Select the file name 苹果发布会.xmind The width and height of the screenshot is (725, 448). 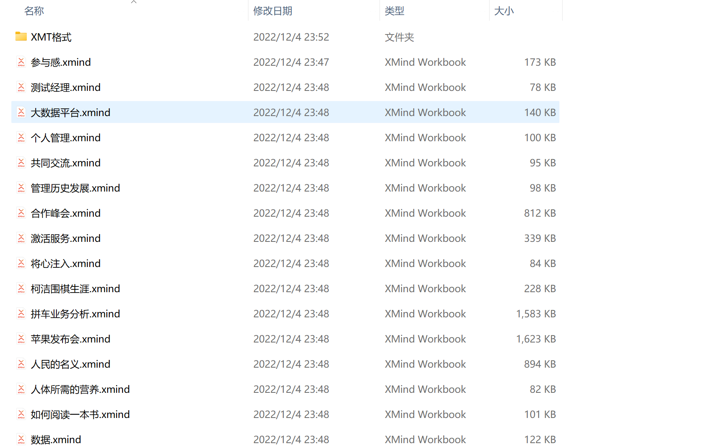coord(71,339)
